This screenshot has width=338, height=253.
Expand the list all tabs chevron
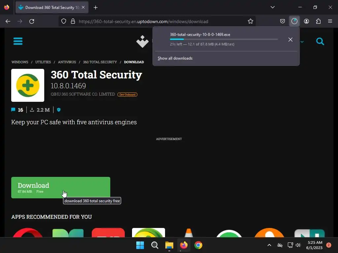[x=272, y=7]
